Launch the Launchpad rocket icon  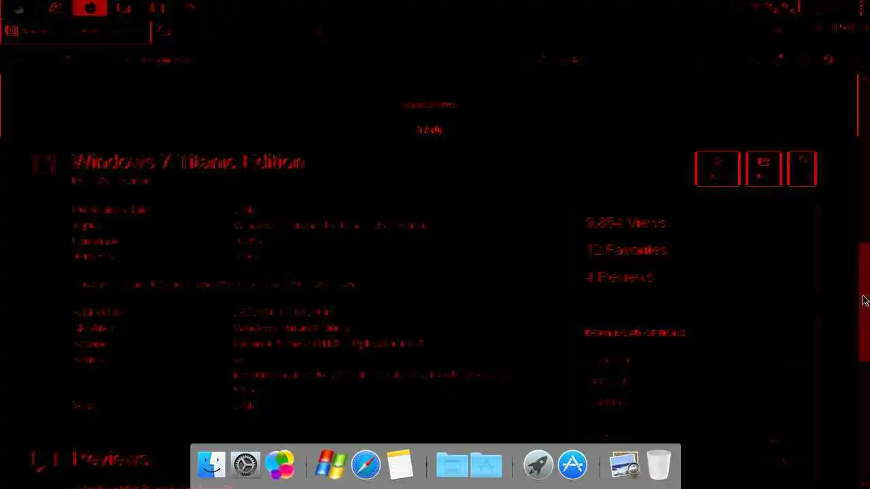click(538, 465)
